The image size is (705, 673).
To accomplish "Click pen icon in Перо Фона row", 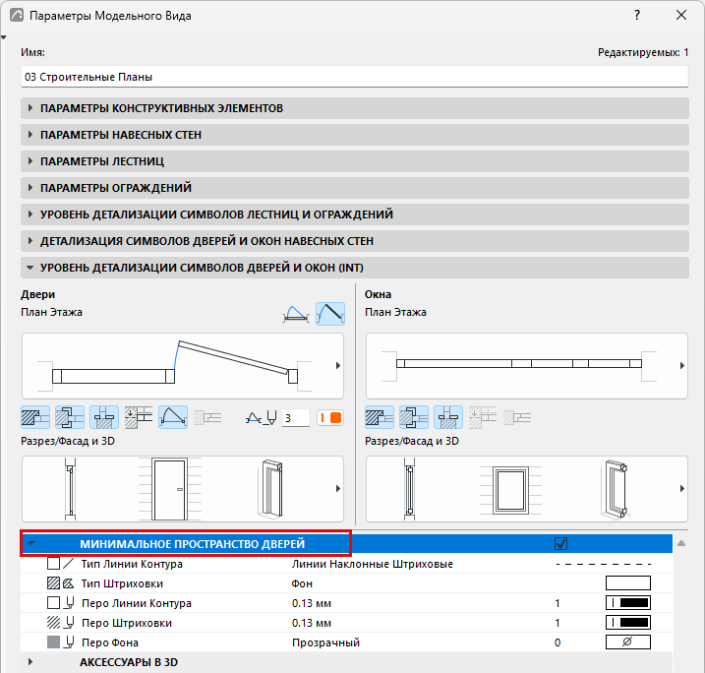I will [69, 642].
